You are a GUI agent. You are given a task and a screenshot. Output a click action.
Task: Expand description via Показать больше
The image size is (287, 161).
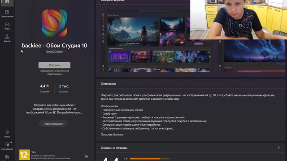pos(112,135)
